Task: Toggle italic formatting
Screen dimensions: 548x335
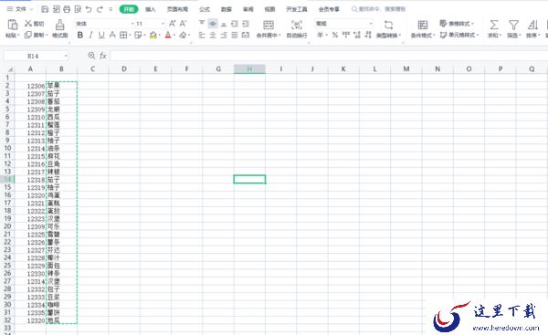Action: point(90,35)
